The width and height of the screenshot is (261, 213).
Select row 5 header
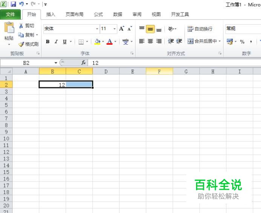coord(6,105)
